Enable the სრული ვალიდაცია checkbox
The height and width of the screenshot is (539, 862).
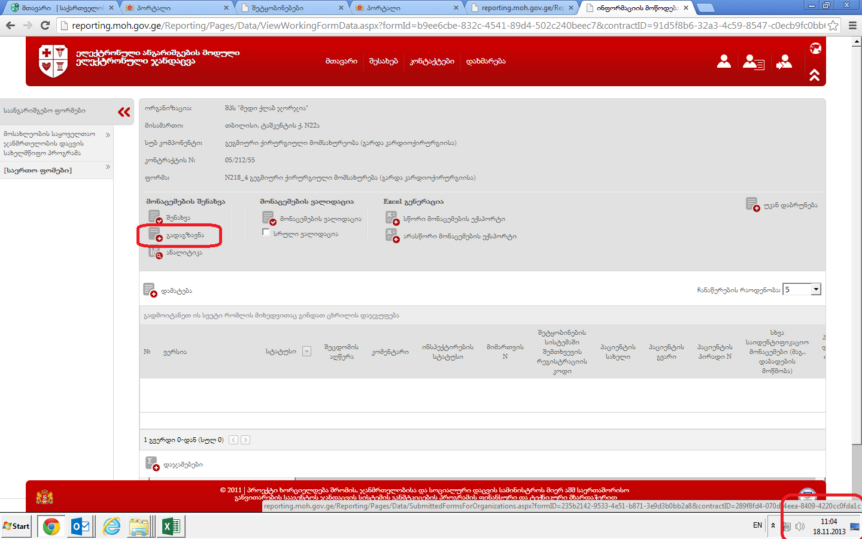click(x=266, y=232)
